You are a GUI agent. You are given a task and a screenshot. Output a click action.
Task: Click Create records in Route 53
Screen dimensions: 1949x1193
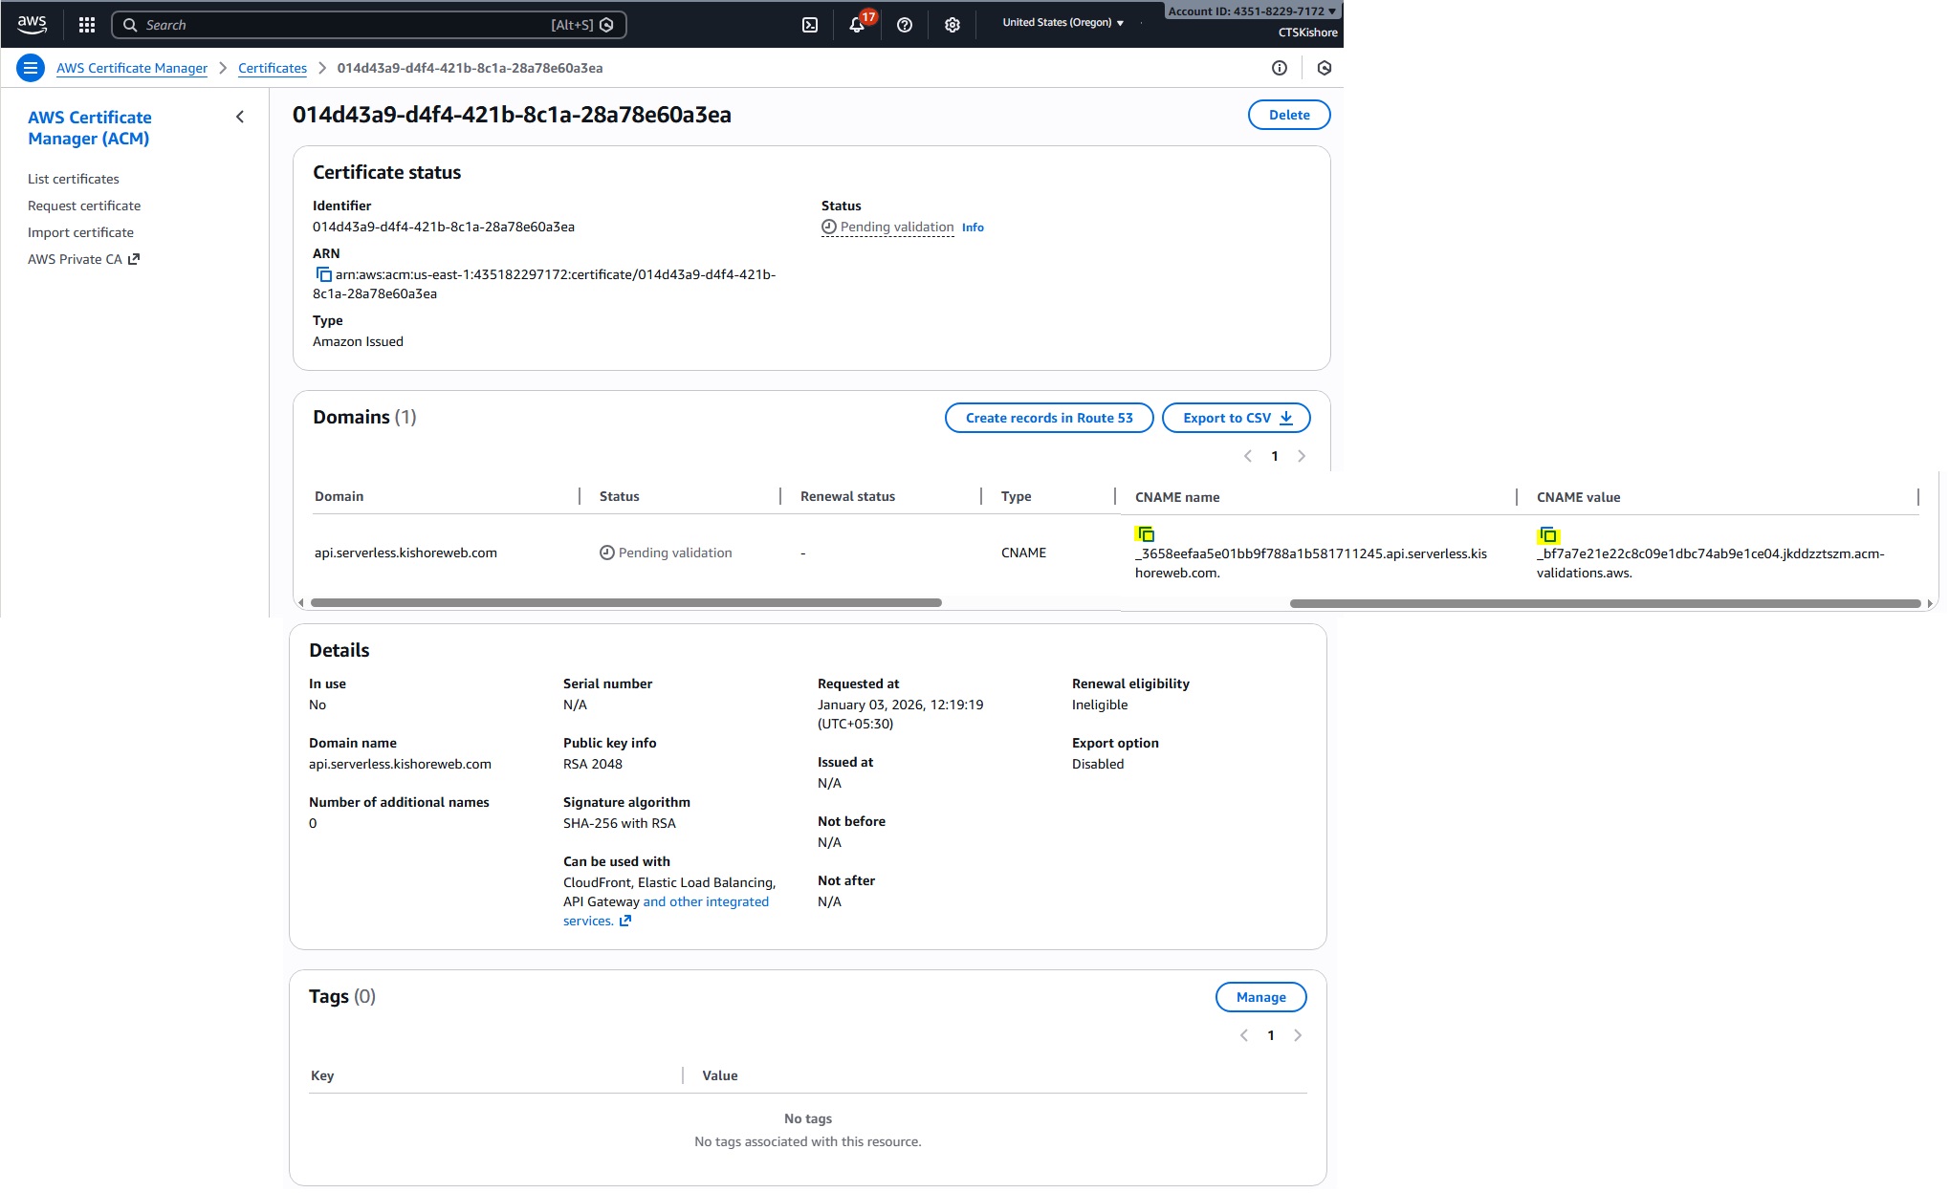1048,418
